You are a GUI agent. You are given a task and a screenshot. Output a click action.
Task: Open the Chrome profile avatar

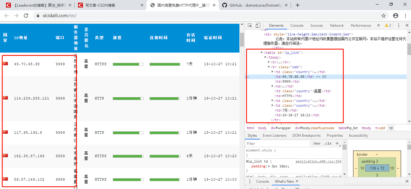396,16
